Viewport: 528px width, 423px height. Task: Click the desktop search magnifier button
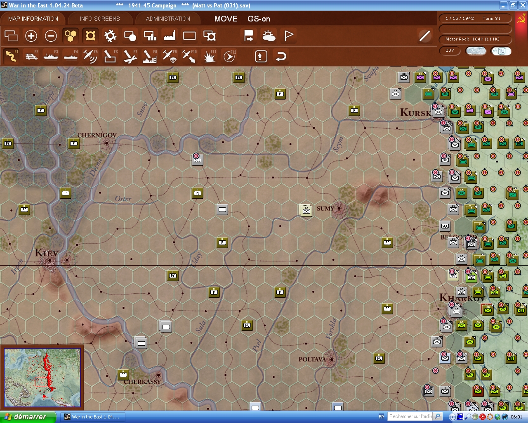438,416
